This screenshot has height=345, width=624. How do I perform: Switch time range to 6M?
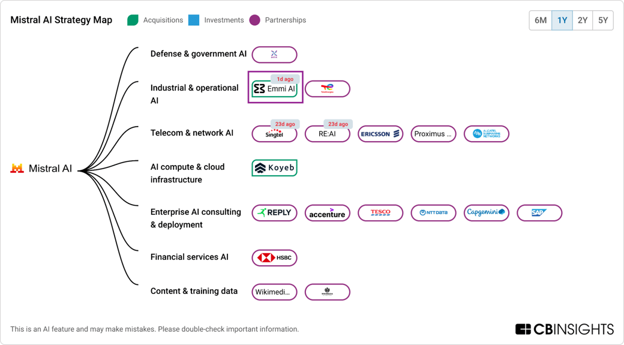click(541, 20)
